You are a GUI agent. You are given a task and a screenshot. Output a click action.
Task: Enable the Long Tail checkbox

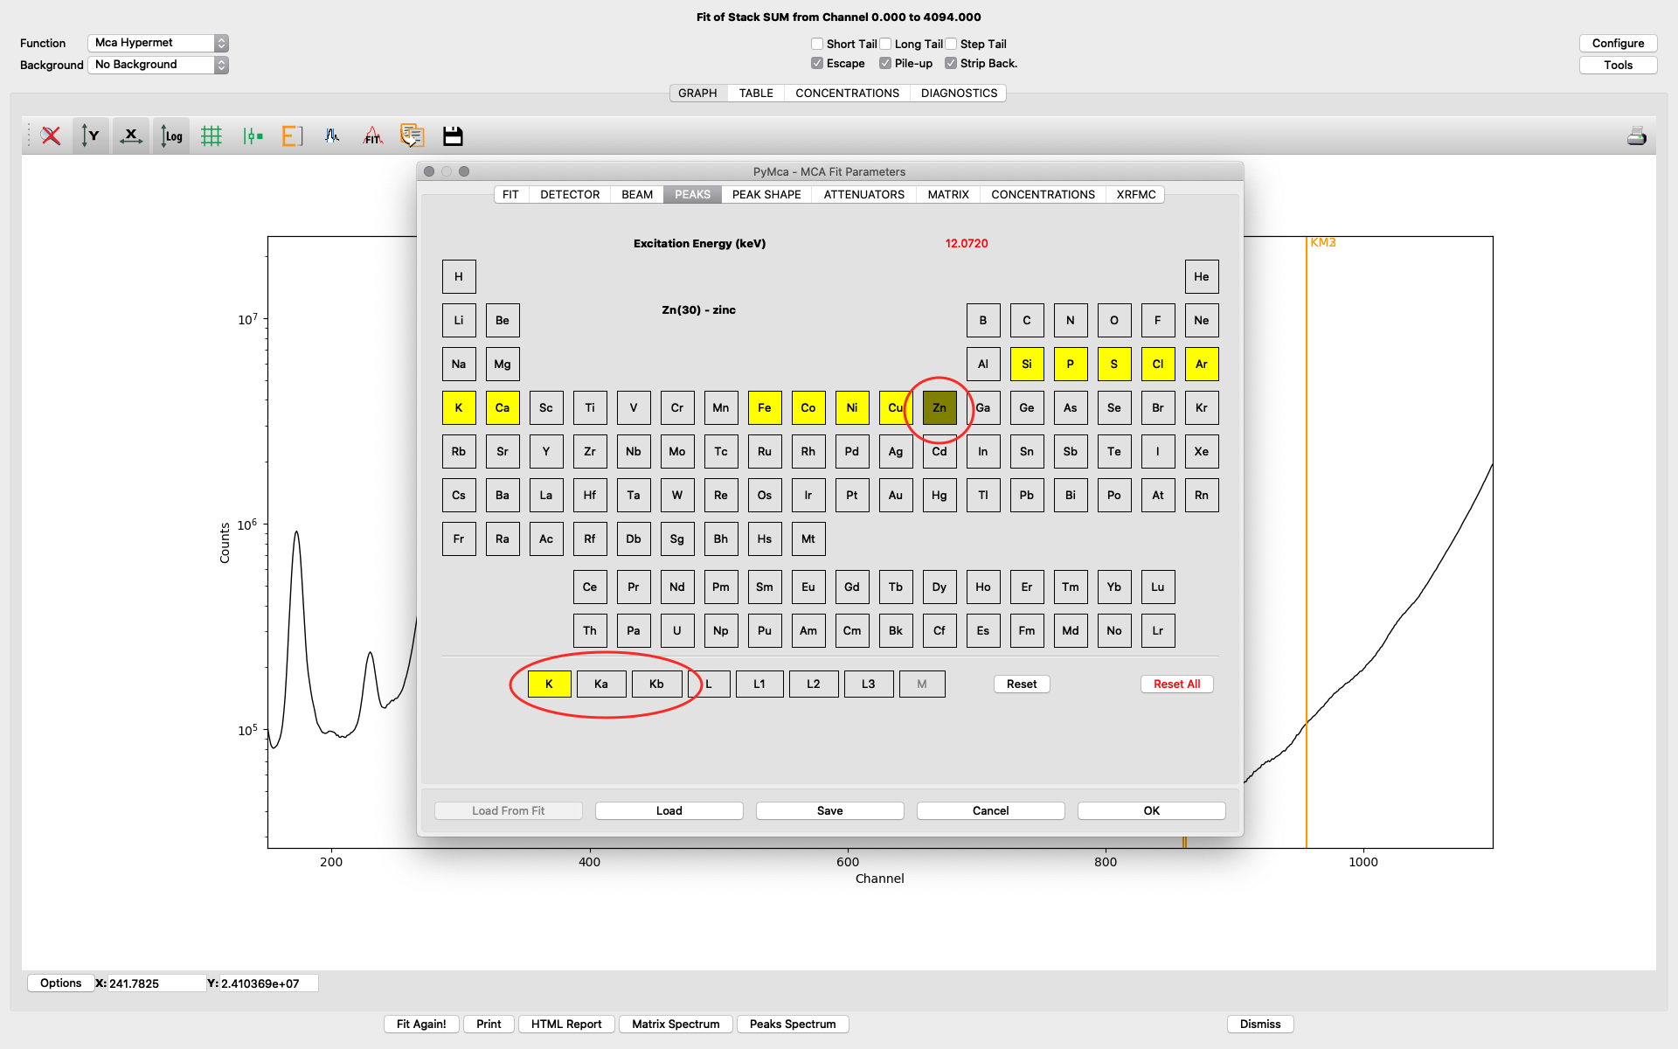click(885, 44)
